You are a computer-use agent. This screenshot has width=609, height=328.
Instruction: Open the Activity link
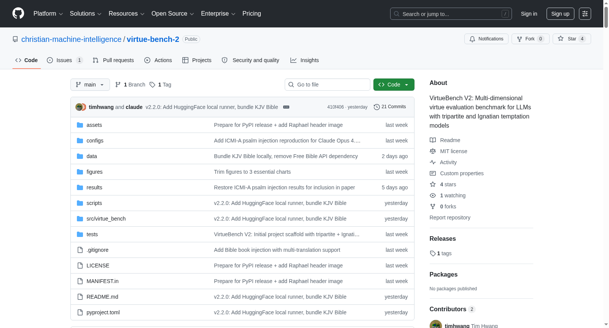[443, 162]
